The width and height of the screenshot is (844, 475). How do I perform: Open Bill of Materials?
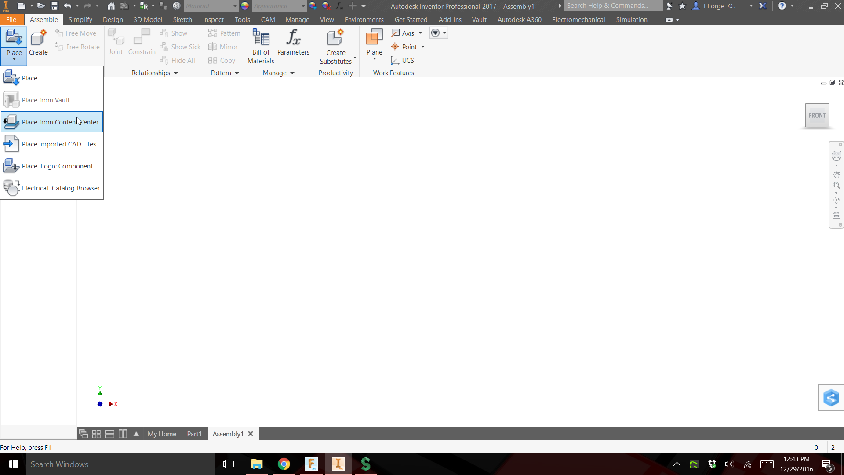point(261,46)
